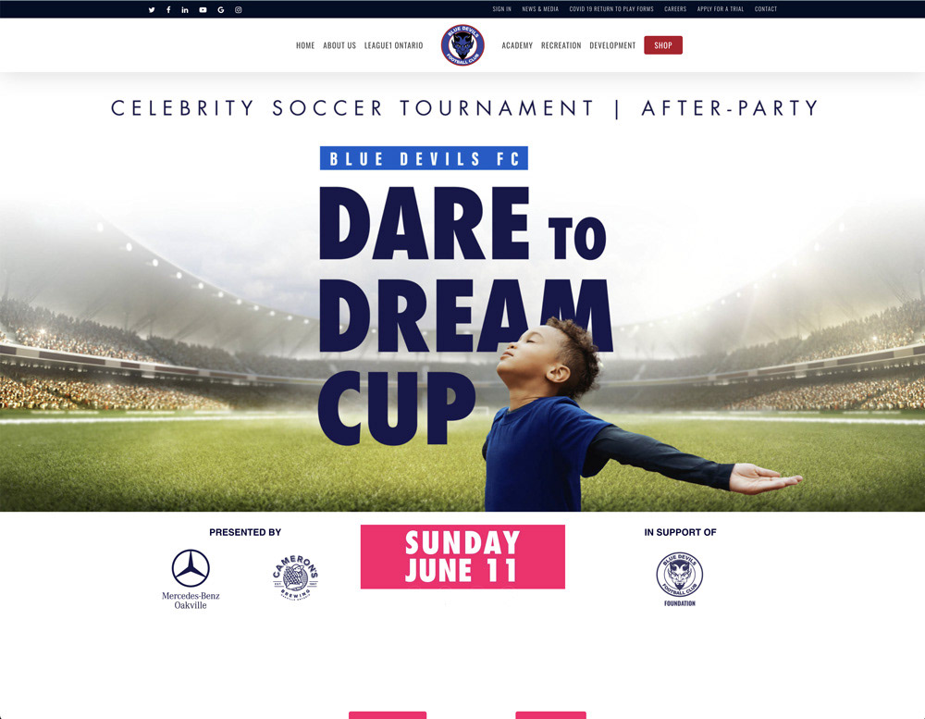
Task: Click the Mercedes-Benz Oakville sponsor logo
Action: click(x=191, y=579)
